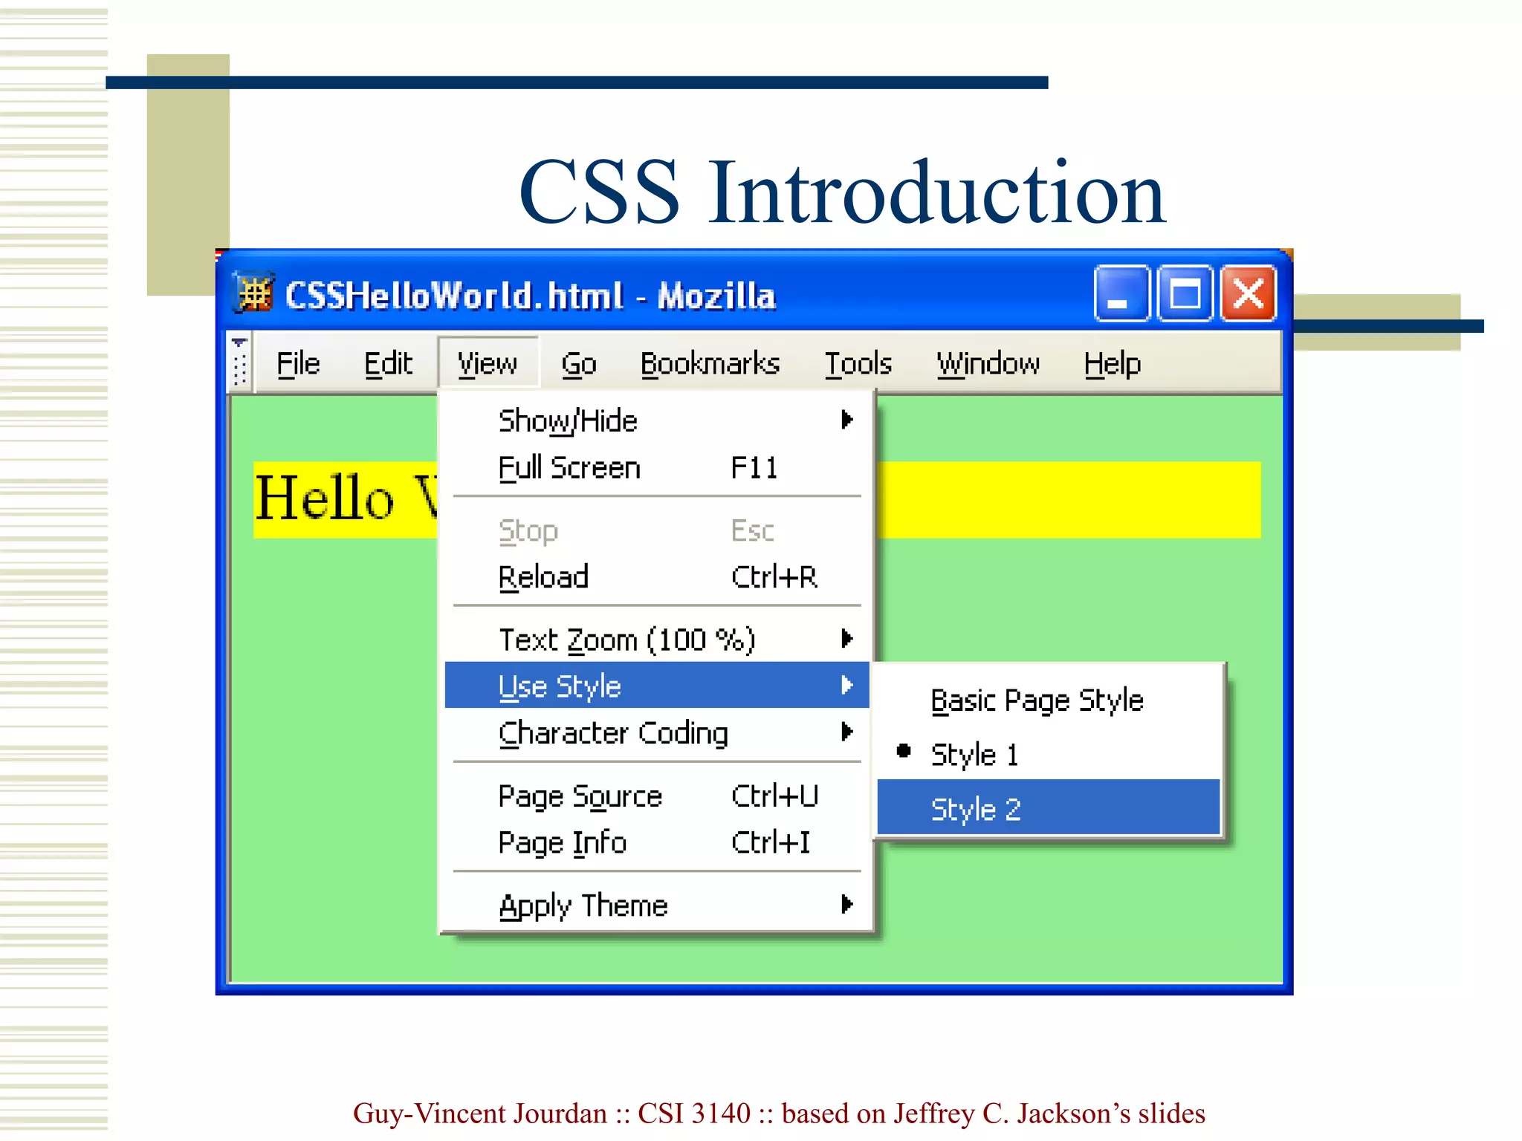Image resolution: width=1522 pixels, height=1141 pixels.
Task: Click Reload in the View menu
Action: (x=543, y=577)
